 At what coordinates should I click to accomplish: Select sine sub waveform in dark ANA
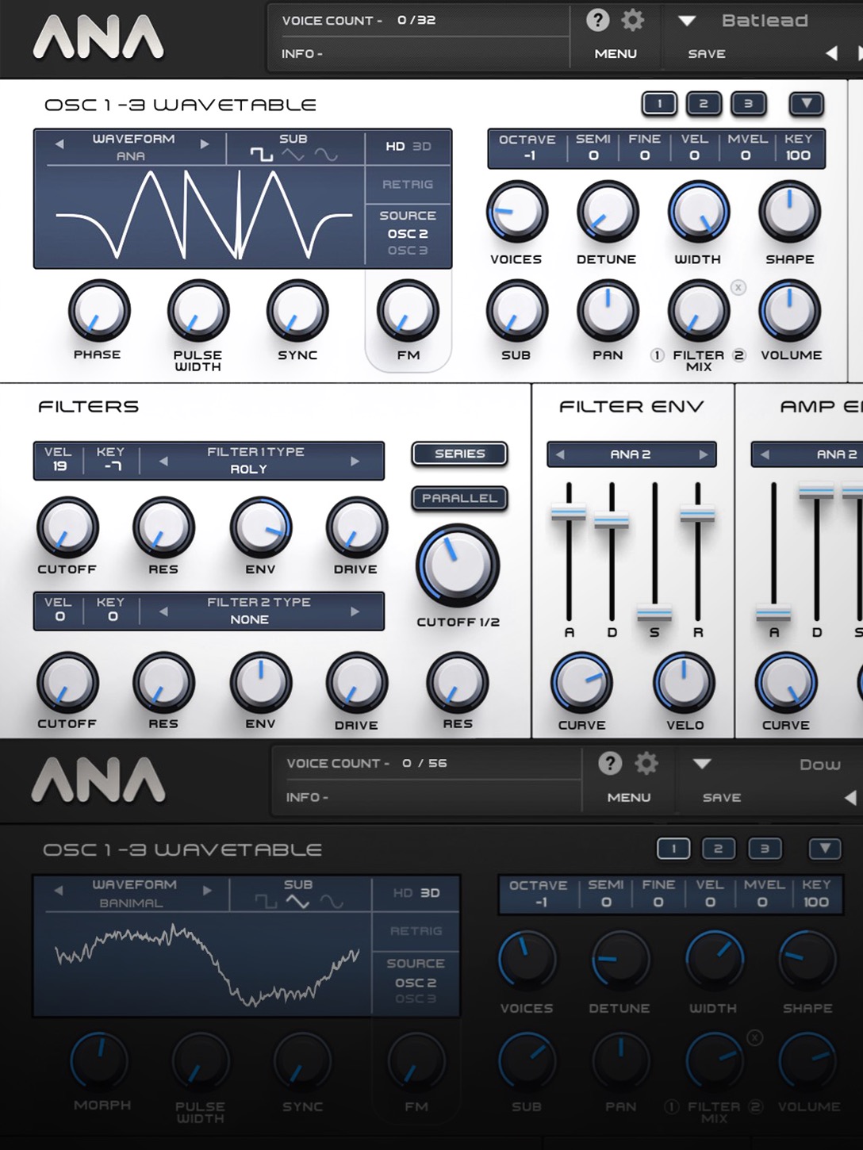pos(332,902)
